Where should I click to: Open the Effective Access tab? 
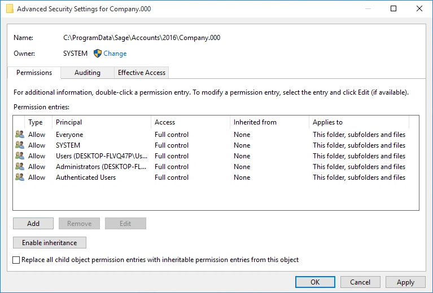(x=141, y=73)
